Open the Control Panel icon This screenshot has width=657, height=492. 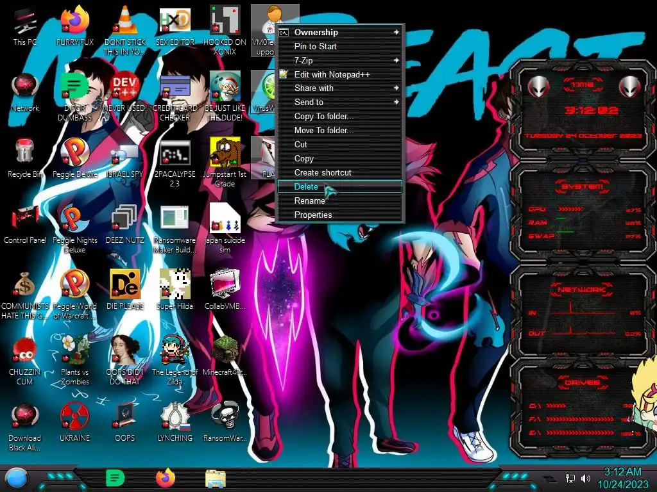coord(25,225)
